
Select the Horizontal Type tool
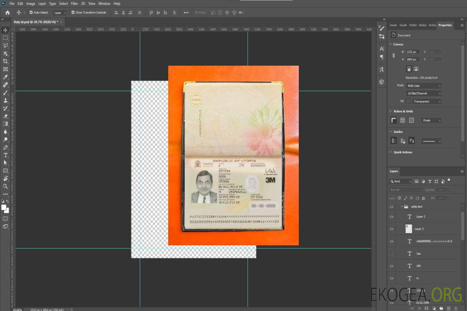pos(6,155)
